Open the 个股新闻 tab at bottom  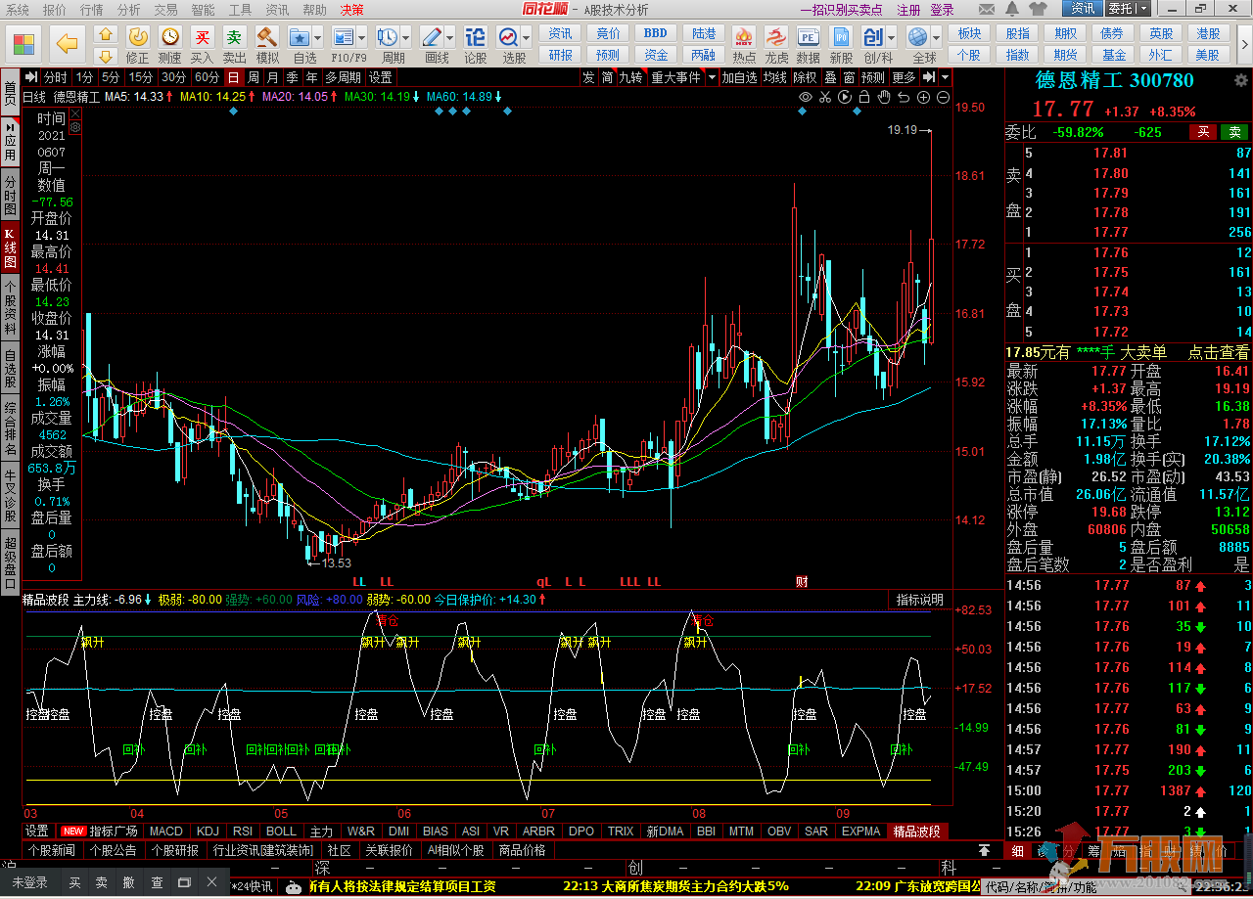[50, 850]
